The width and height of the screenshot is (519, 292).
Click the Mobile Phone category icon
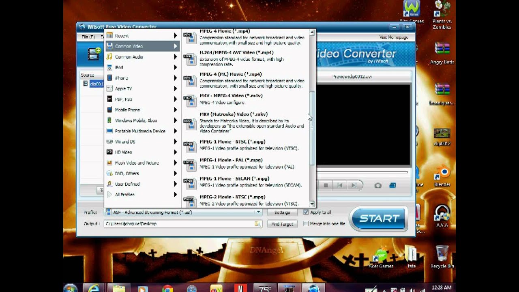pos(109,109)
